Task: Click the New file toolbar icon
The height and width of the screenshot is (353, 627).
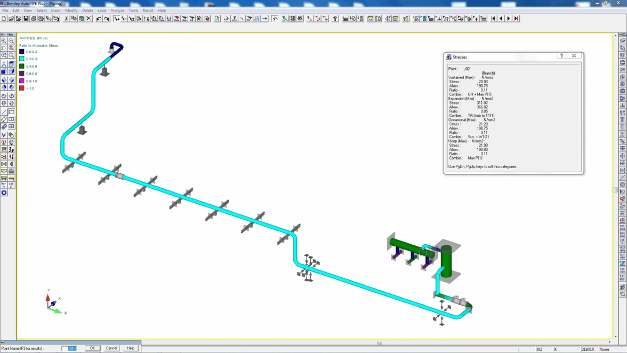Action: click(x=4, y=19)
